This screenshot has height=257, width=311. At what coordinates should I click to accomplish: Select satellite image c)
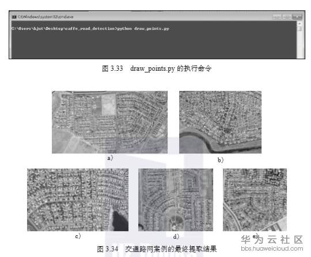(x=78, y=200)
